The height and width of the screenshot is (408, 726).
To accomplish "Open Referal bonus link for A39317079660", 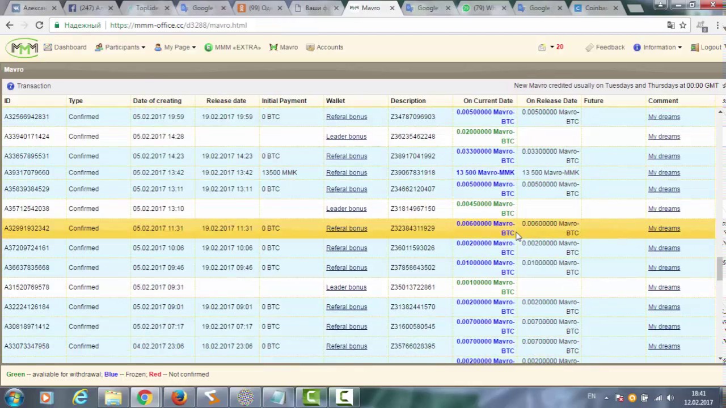I will pos(347,173).
